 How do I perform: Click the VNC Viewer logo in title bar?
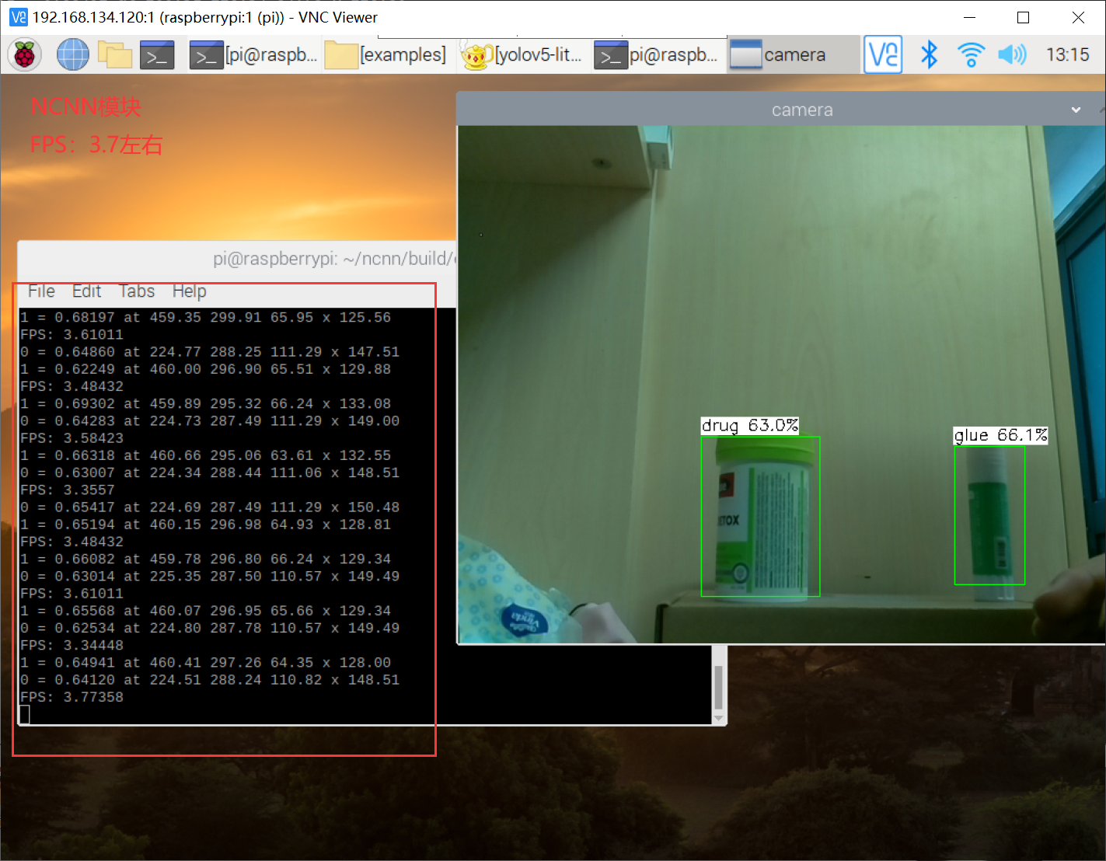coord(18,17)
